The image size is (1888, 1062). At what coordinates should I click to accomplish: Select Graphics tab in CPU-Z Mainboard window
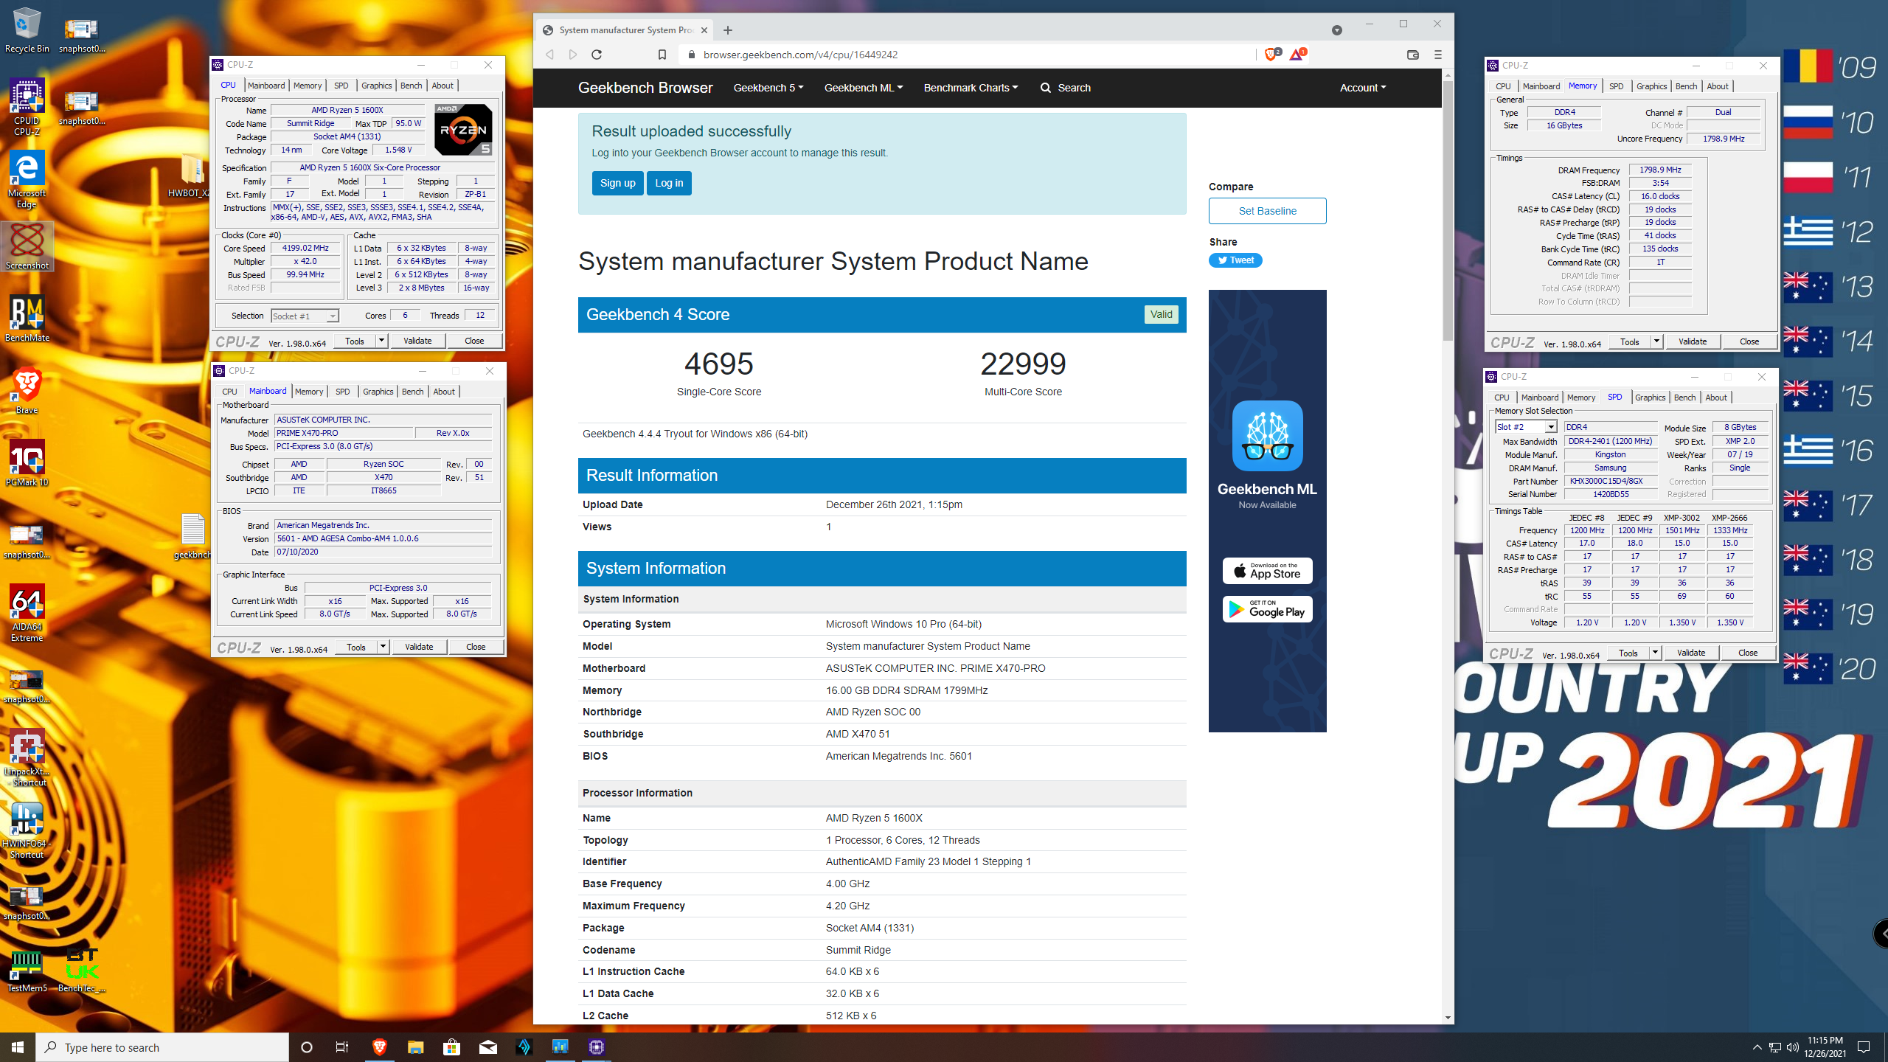point(378,392)
